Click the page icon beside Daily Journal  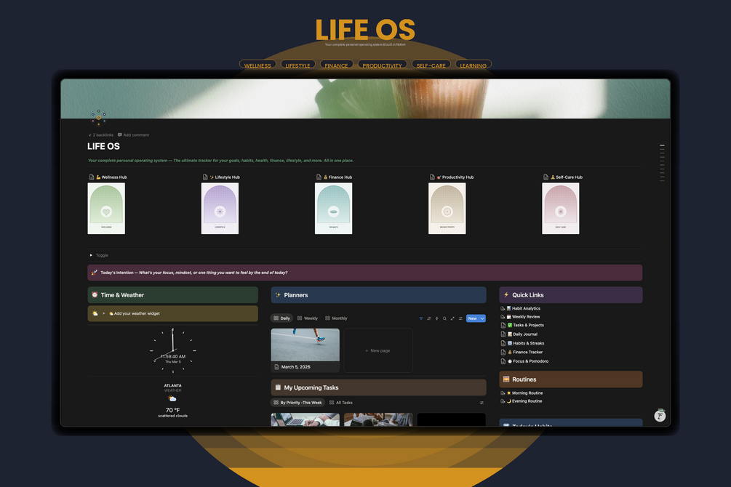[x=503, y=334]
